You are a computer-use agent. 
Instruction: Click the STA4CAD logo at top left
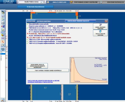click(8, 2)
